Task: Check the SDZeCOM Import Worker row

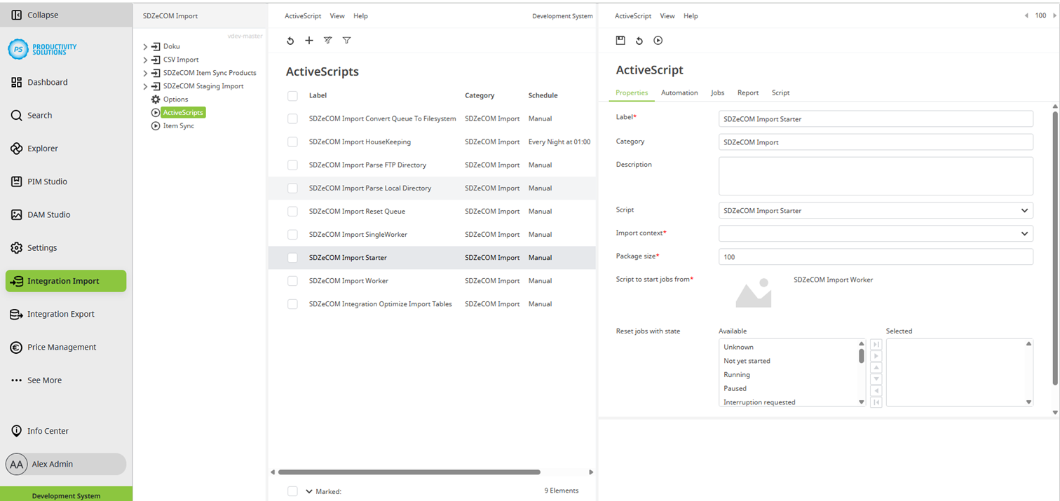Action: pyautogui.click(x=292, y=281)
